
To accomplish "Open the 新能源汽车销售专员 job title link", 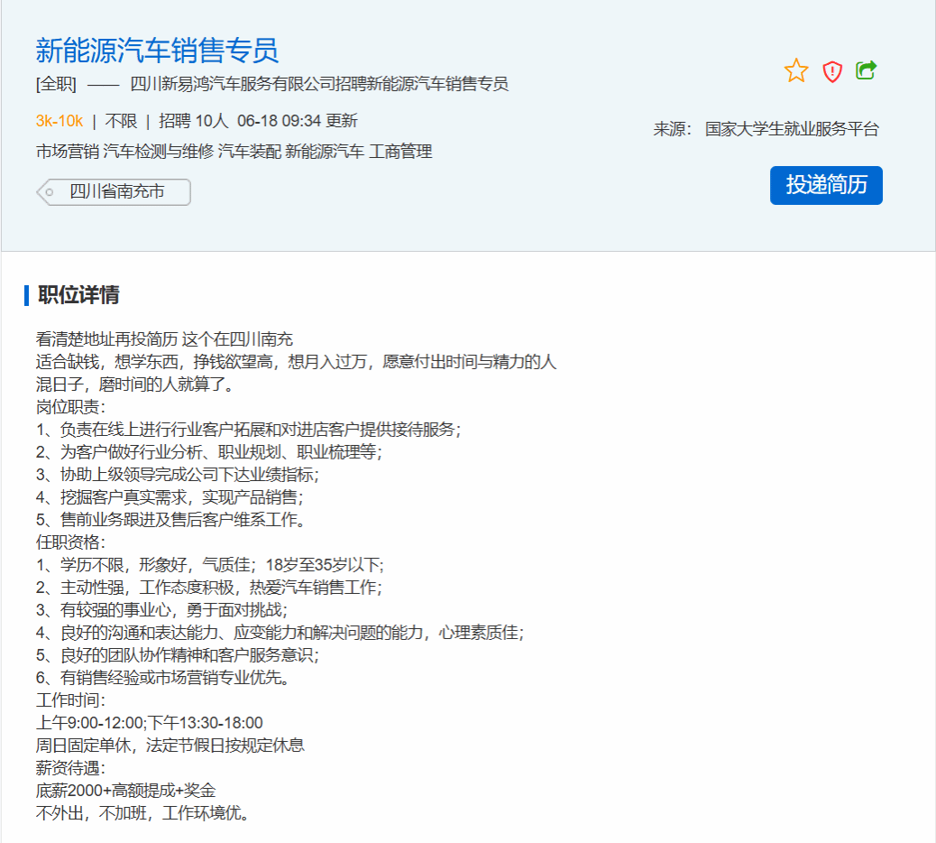I will tap(157, 51).
